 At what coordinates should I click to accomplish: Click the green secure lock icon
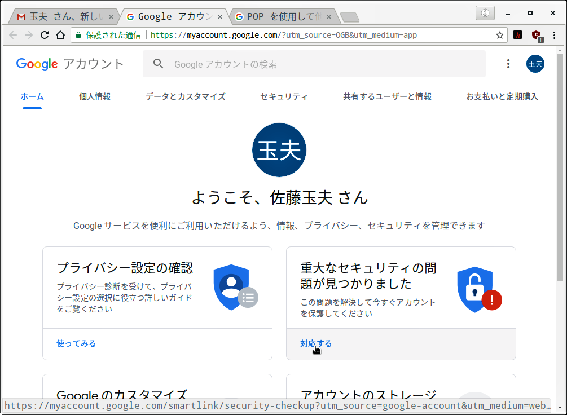pos(78,35)
